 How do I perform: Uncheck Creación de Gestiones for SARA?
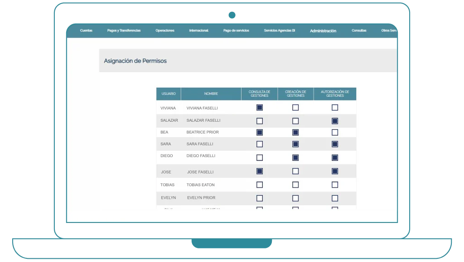(295, 144)
